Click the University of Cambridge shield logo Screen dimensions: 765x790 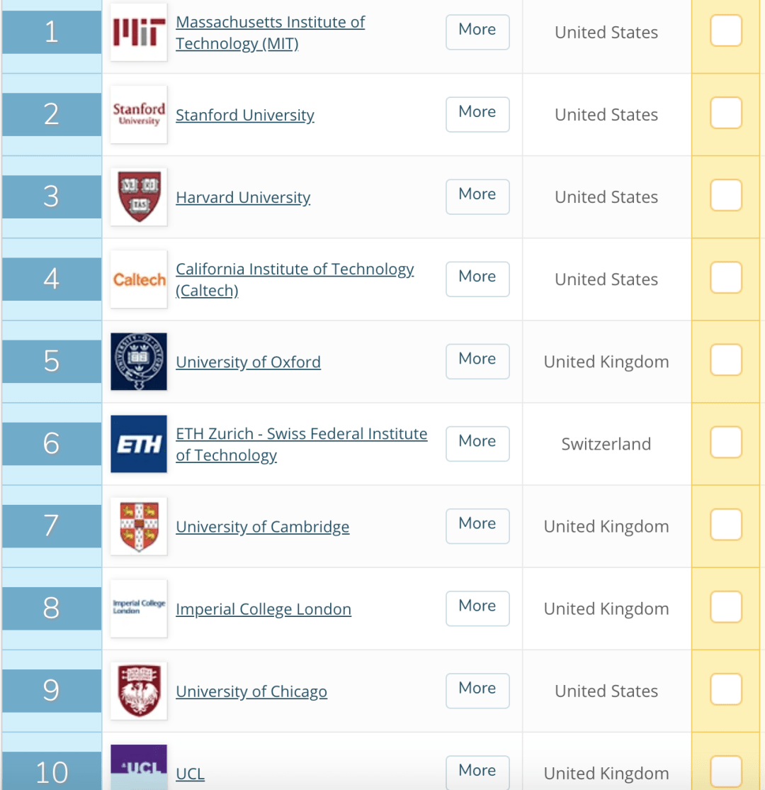click(x=139, y=526)
